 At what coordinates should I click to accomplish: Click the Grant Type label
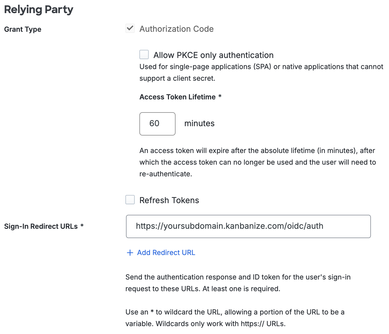[x=22, y=29]
